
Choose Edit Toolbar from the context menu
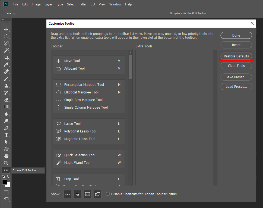30,170
